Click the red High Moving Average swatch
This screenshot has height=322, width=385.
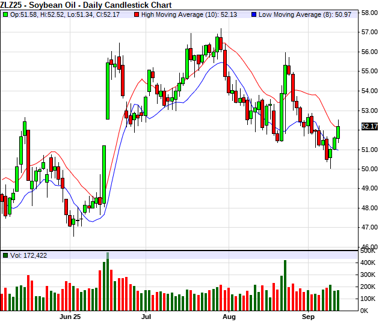pyautogui.click(x=137, y=14)
